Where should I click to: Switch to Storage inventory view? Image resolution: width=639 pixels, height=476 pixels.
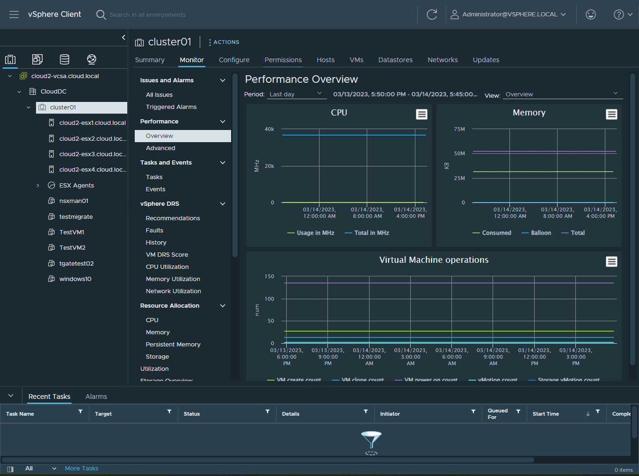65,59
